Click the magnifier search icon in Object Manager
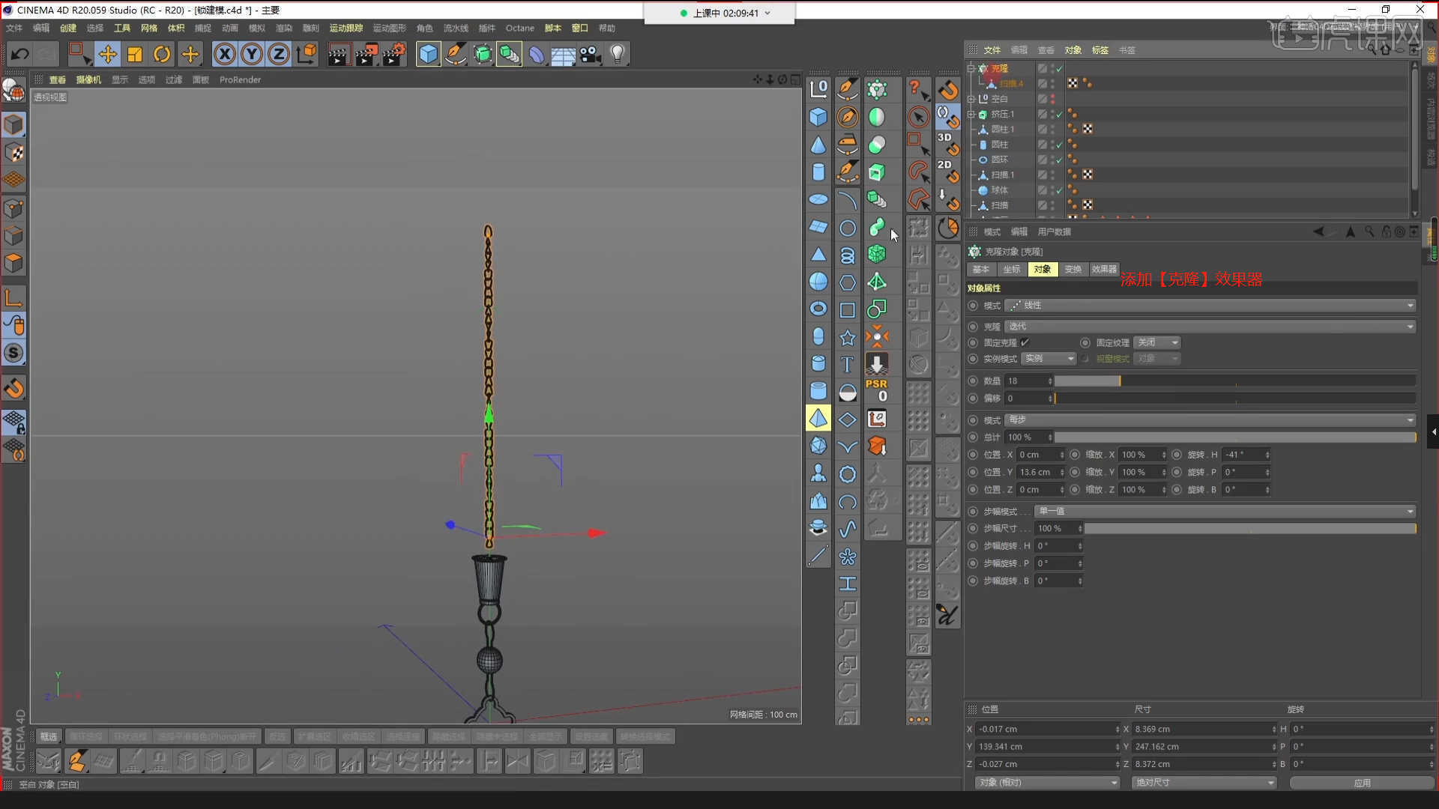This screenshot has height=809, width=1439. 1371,49
